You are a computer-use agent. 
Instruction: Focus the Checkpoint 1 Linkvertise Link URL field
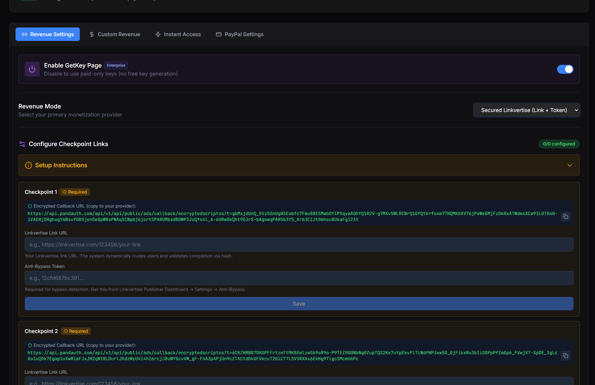pyautogui.click(x=299, y=245)
